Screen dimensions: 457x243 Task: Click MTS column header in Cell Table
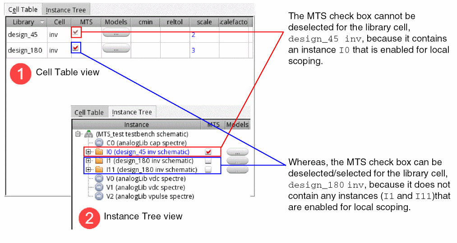click(86, 22)
